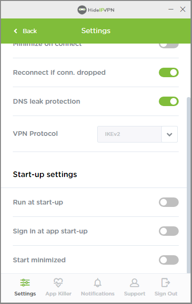Click the Sign Out door icon

coord(165,283)
